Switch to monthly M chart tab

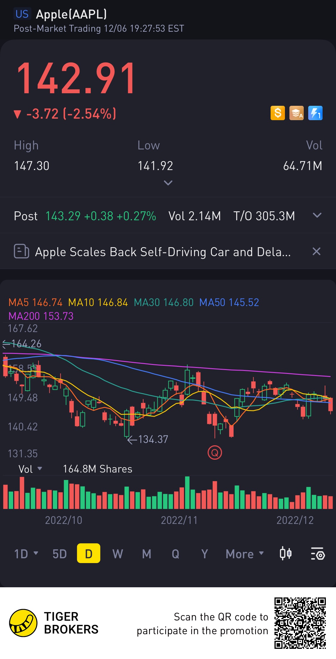click(147, 554)
